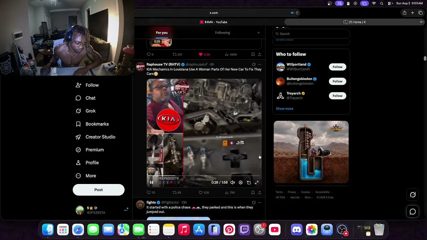Open the floating Grok button
This screenshot has height=240, width=427.
pyautogui.click(x=413, y=195)
